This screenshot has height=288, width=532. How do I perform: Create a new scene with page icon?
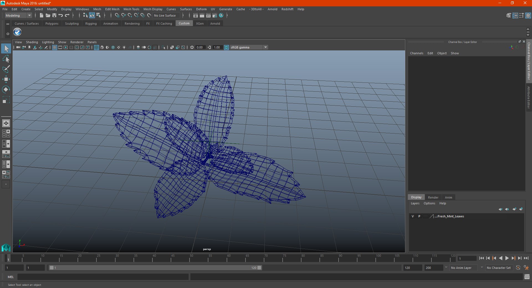pyautogui.click(x=41, y=16)
